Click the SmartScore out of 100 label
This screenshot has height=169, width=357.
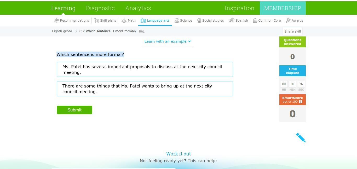tap(292, 100)
